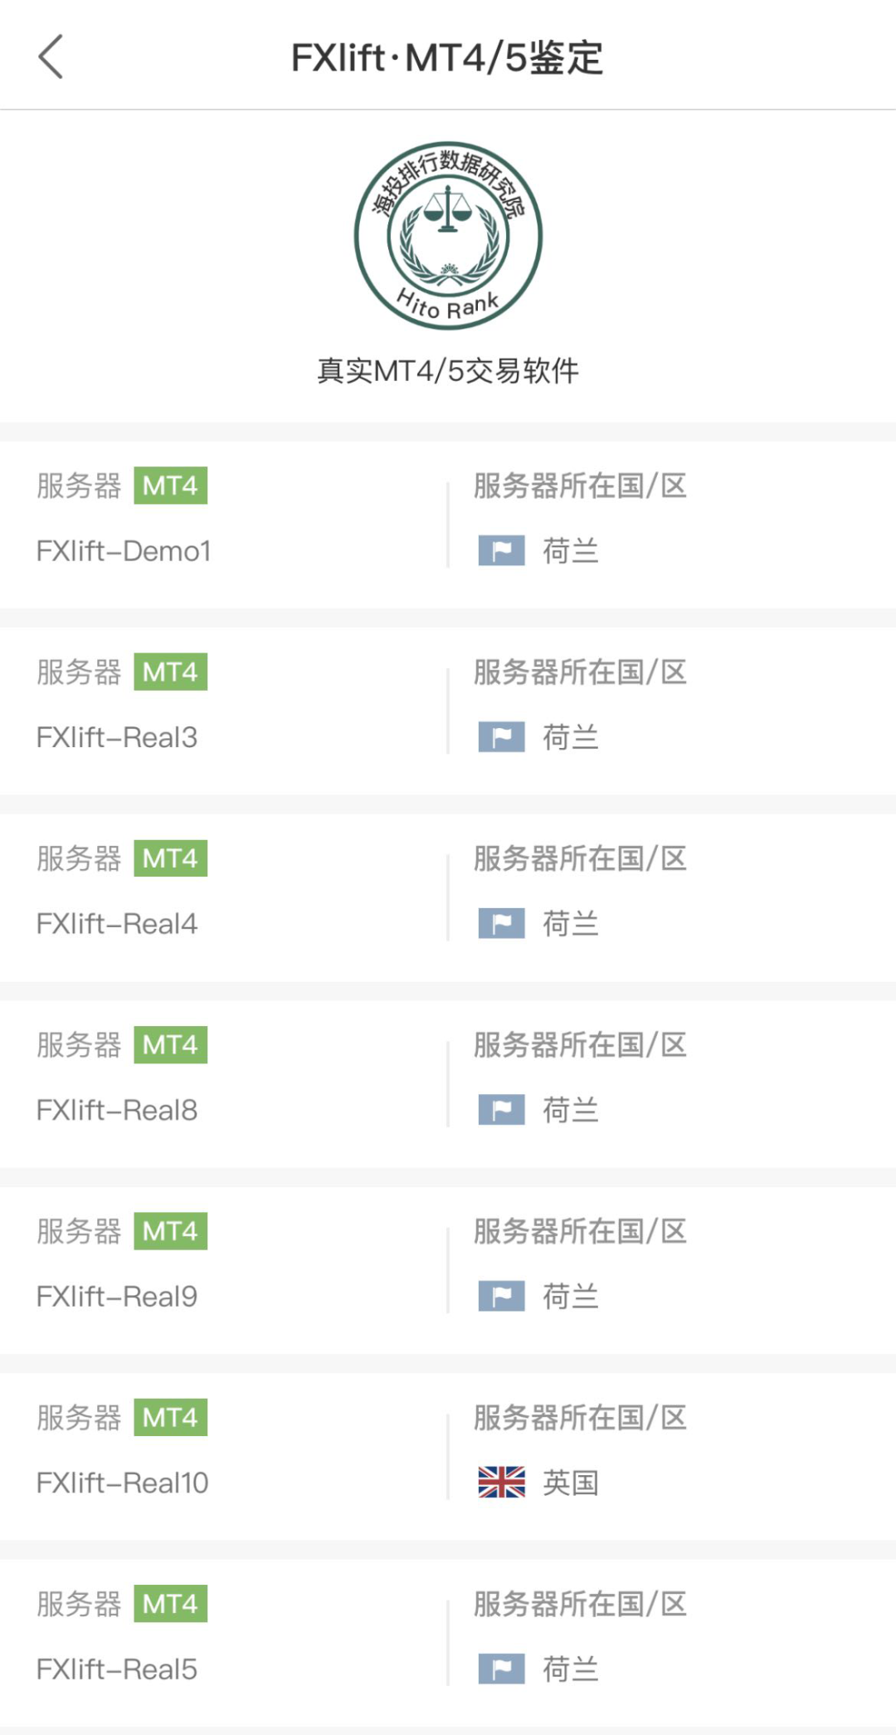Tap the MT4 badge above FXlift-Real10
Image resolution: width=896 pixels, height=1735 pixels.
click(x=170, y=1418)
